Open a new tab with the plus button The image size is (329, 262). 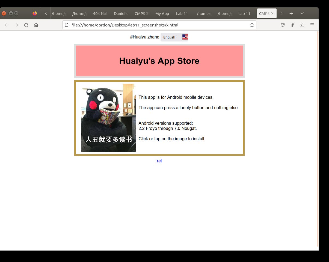point(291,13)
